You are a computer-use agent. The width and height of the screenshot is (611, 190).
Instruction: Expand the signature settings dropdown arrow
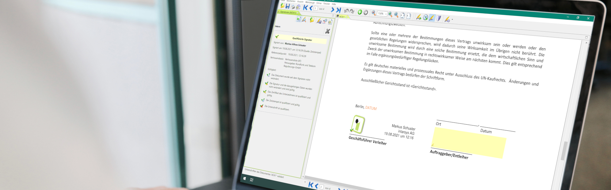[x=452, y=20]
